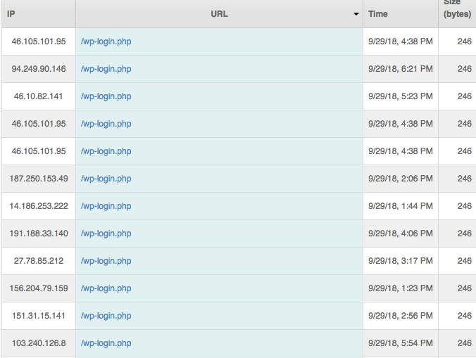Sort by the Time column header
476x358 pixels.
coord(378,14)
